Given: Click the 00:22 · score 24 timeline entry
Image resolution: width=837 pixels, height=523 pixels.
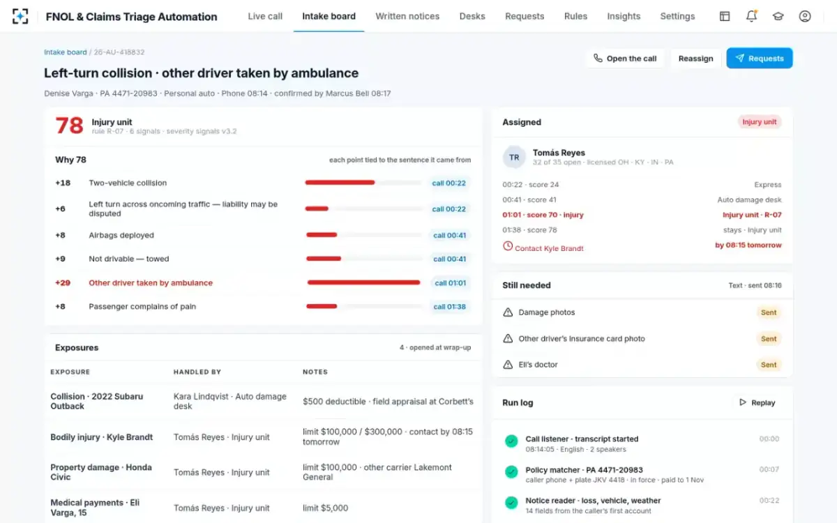Looking at the screenshot, I should 530,185.
